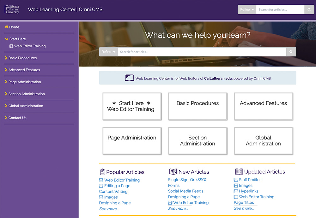Click the laptop icon in the info banner
Viewport: 316px width, 218px height.
coord(129,78)
